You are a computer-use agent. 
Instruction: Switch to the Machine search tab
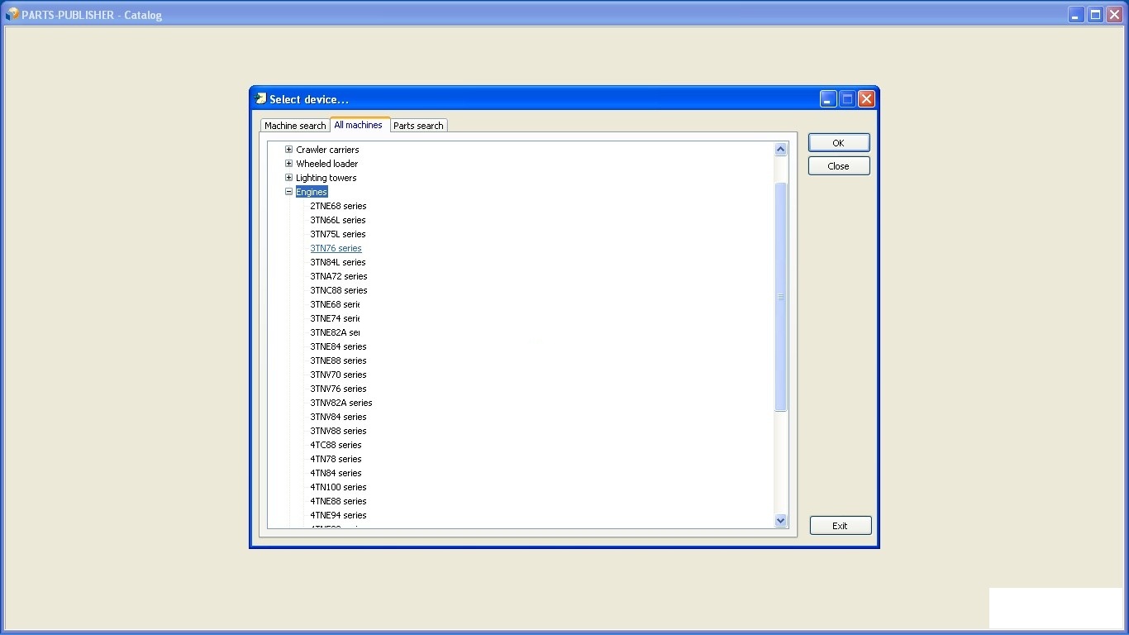point(295,126)
